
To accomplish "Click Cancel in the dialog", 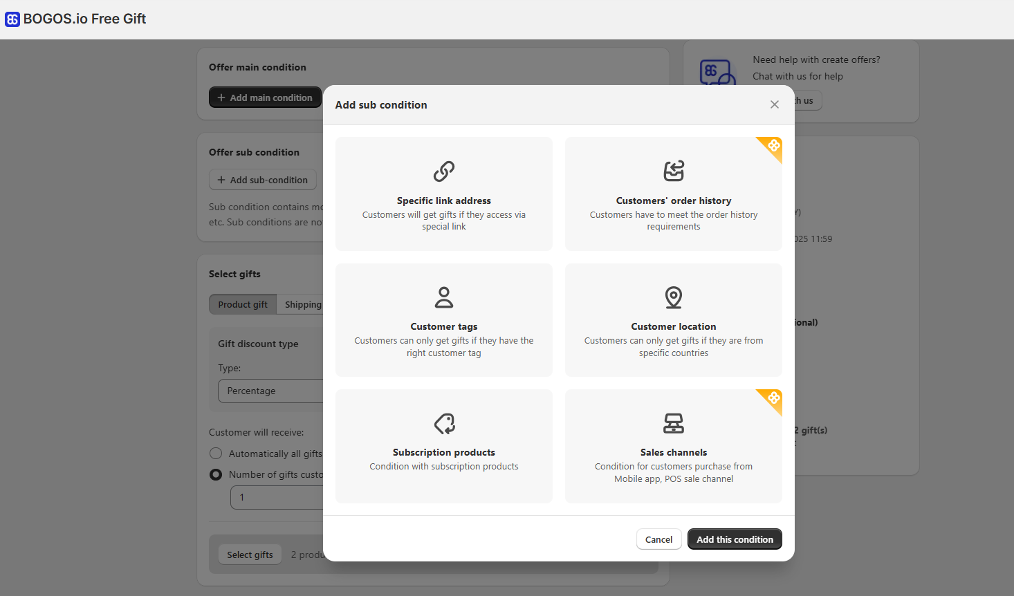I will coord(658,539).
